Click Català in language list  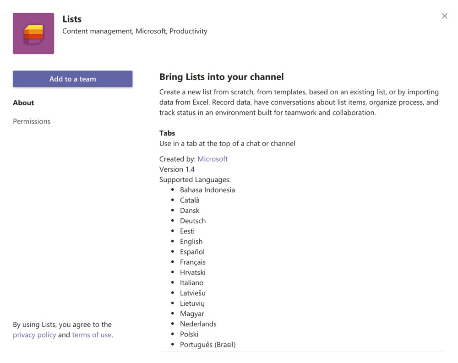190,200
